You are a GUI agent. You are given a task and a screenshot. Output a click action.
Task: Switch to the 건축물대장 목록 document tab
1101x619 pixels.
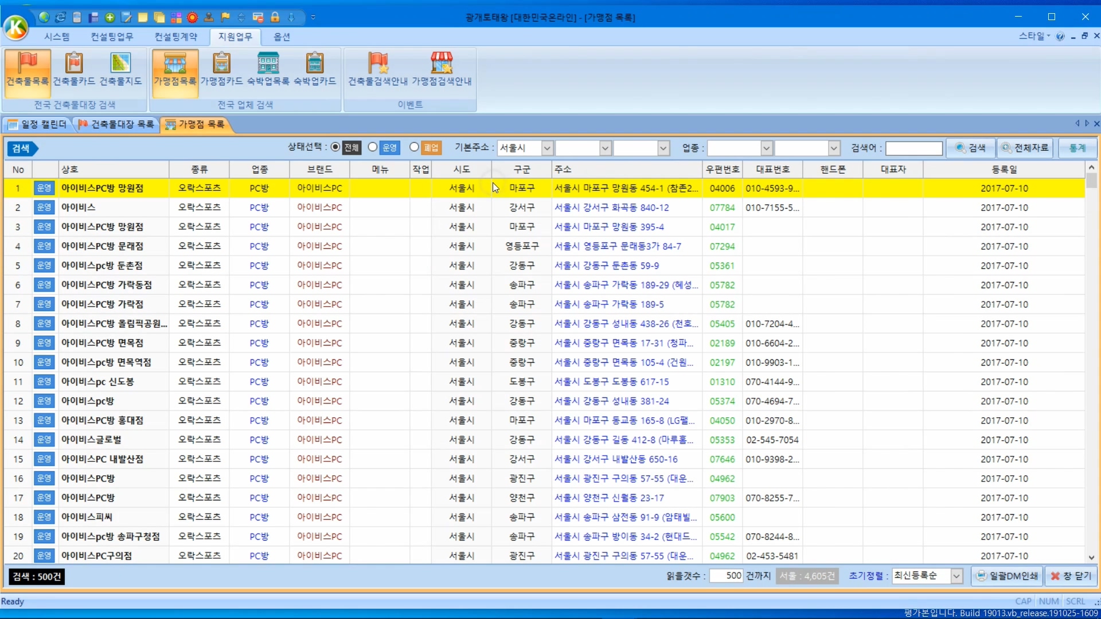pos(116,124)
